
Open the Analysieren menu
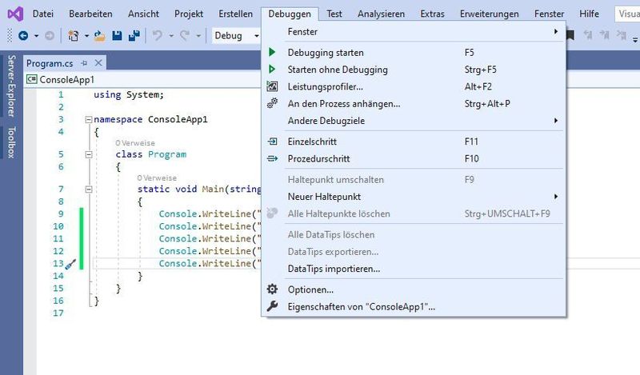coord(382,14)
